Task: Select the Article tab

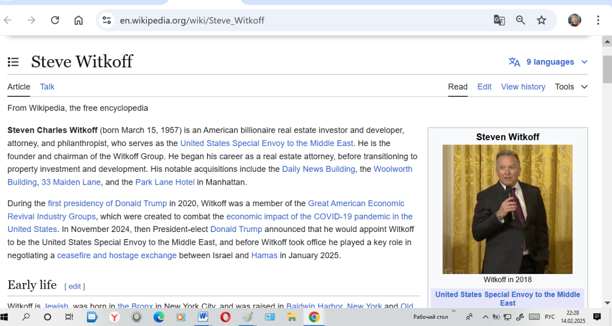Action: (x=19, y=87)
